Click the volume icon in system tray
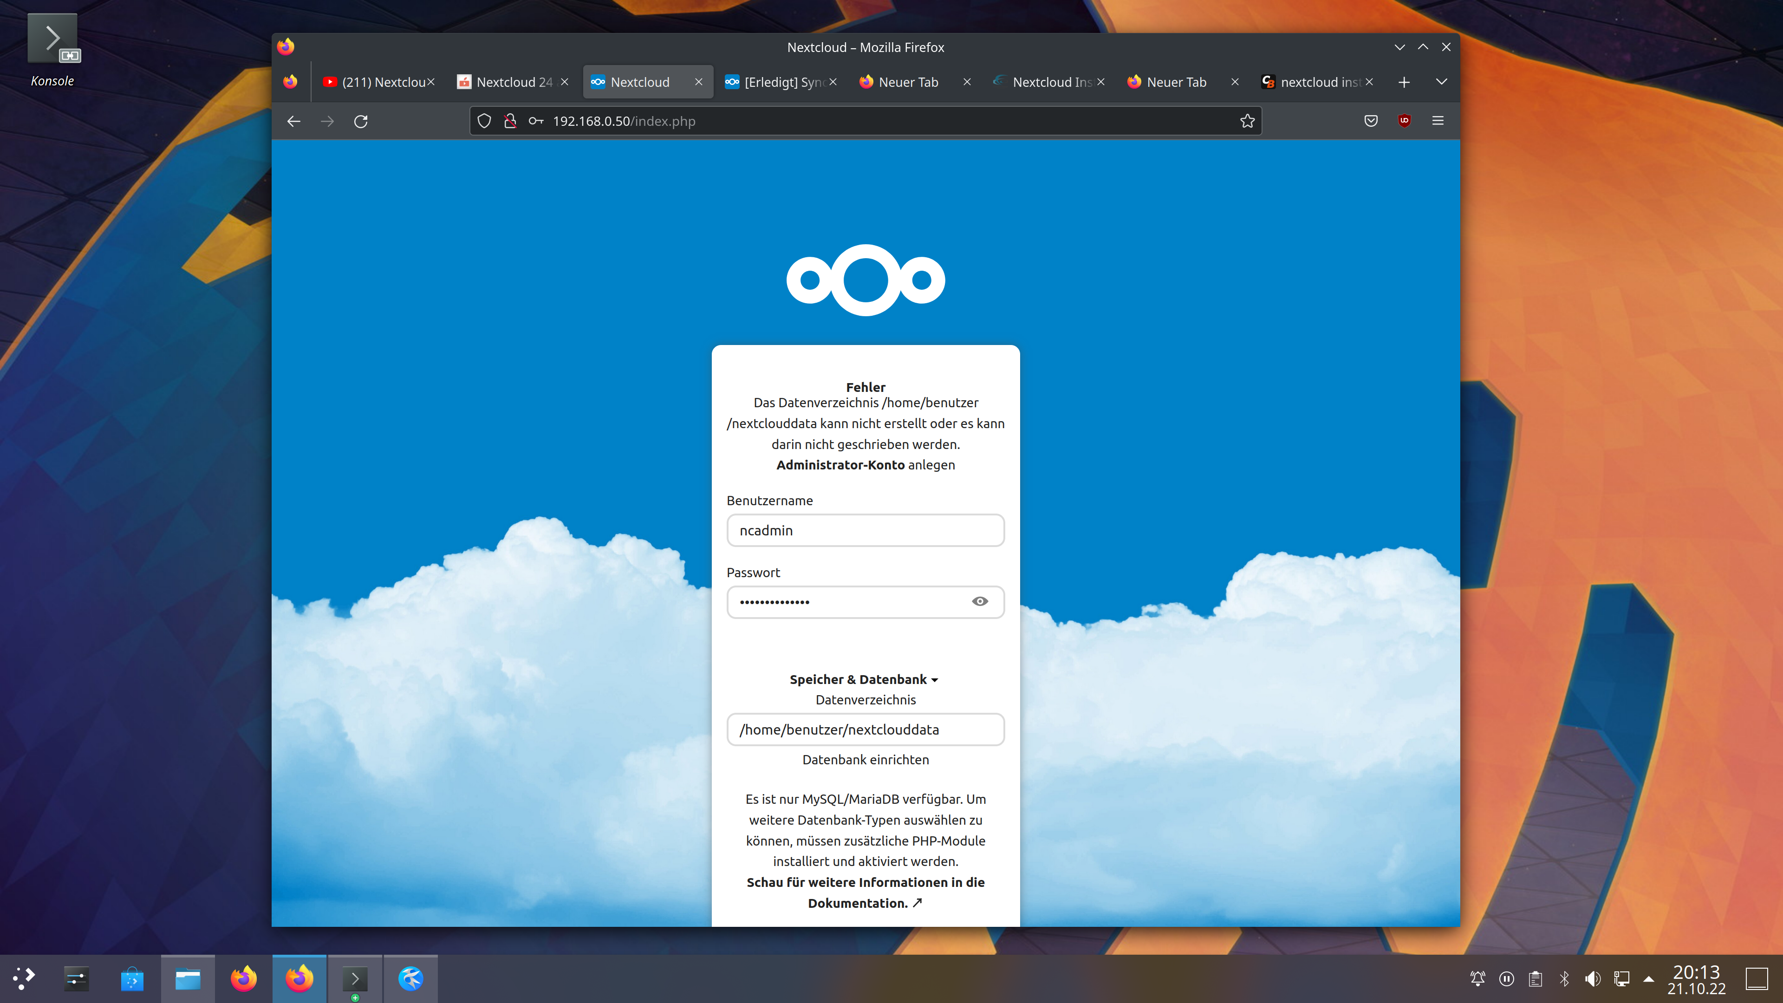Screen dimensions: 1783x1003 (1592, 979)
